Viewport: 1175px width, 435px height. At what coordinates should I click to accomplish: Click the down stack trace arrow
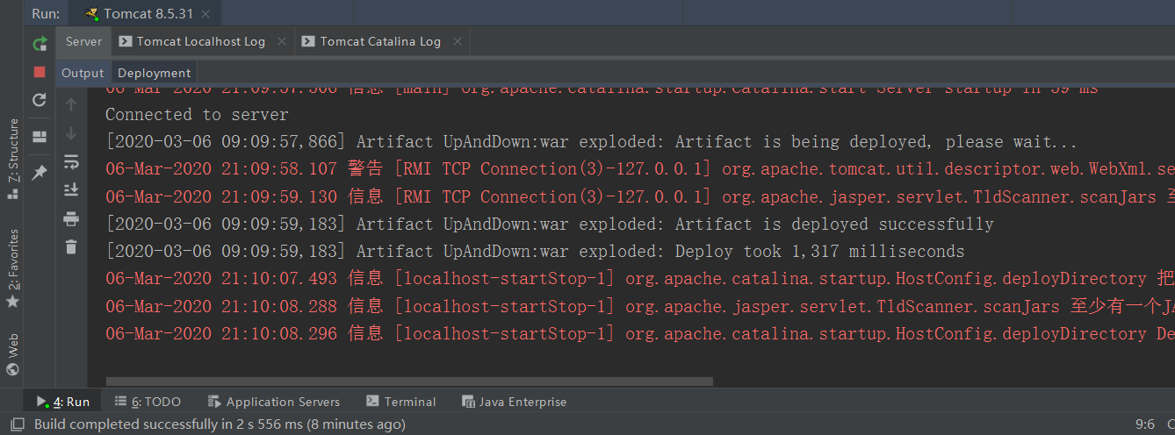71,133
